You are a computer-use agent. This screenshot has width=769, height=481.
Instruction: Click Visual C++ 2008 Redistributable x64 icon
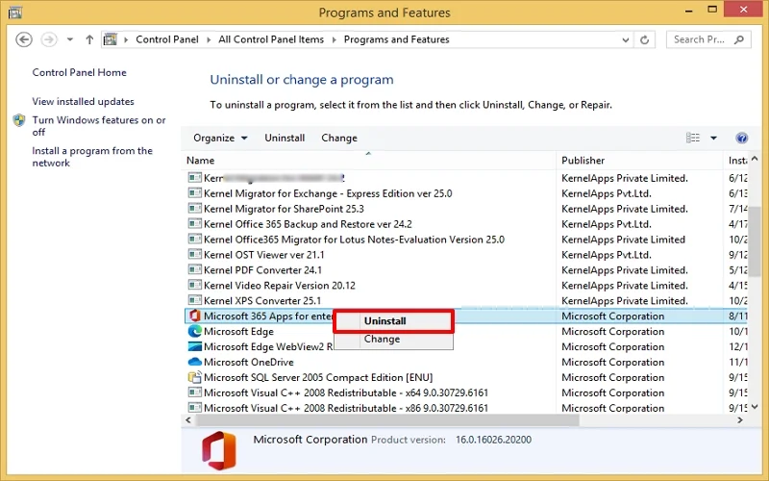pos(195,392)
